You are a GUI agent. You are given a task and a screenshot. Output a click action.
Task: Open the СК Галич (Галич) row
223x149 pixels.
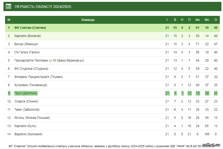[112, 52]
